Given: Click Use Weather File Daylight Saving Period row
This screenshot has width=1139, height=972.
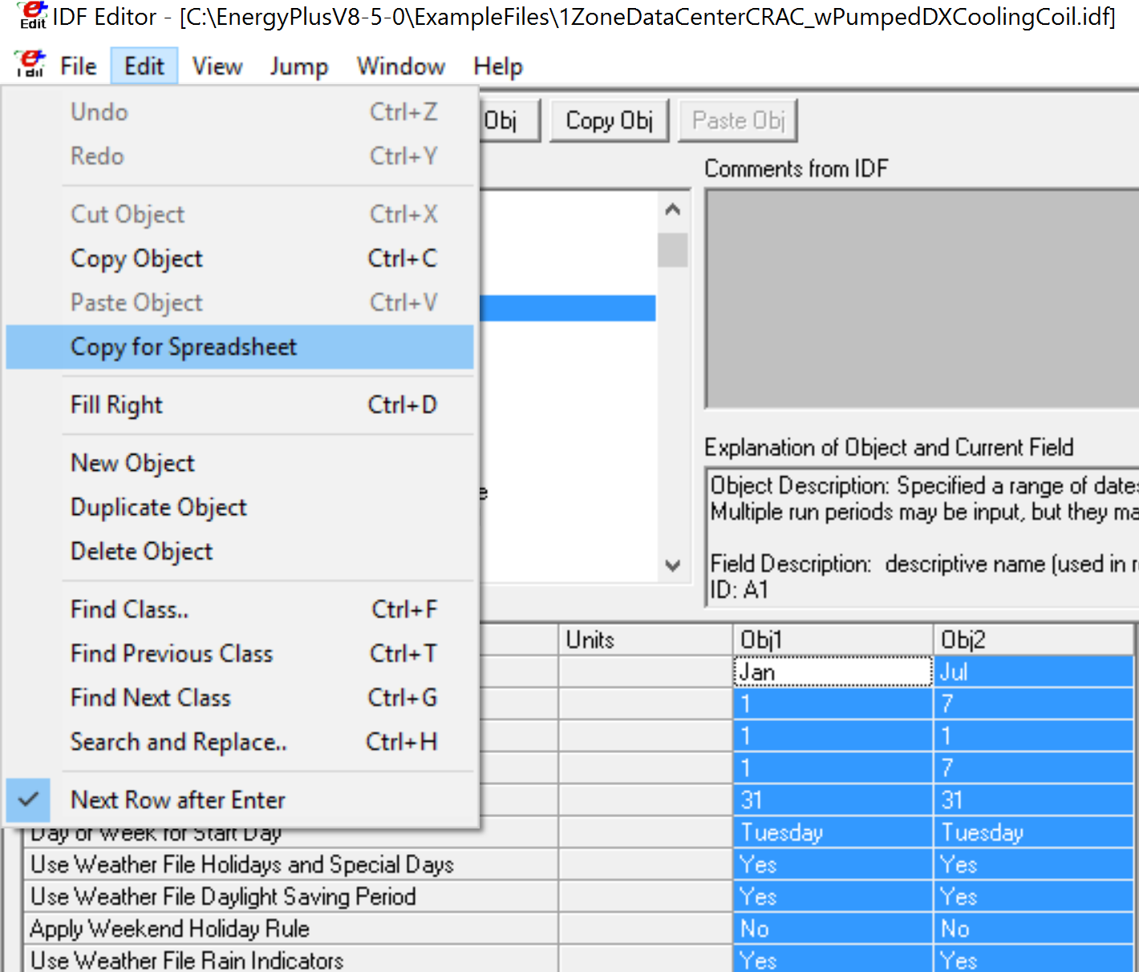Looking at the screenshot, I should click(290, 897).
